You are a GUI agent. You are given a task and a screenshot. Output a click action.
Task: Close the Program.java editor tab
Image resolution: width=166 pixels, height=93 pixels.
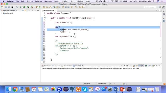[x=56, y=11]
